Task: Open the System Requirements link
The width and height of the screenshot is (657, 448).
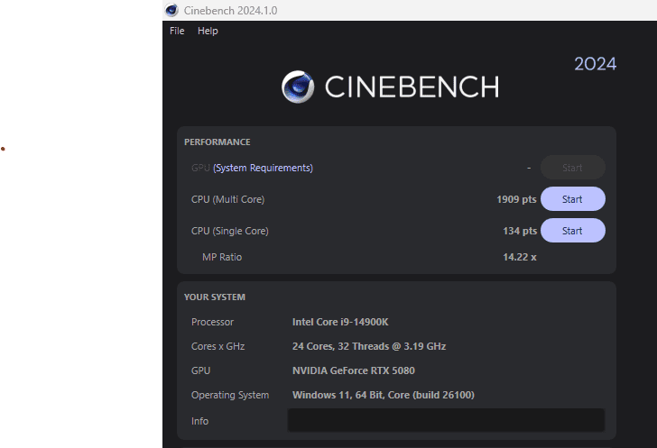Action: click(x=264, y=168)
